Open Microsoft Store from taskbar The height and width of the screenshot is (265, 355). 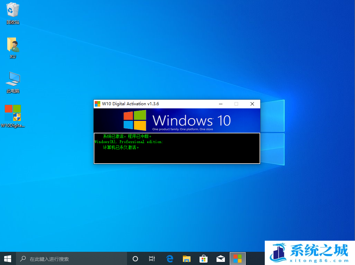204,259
